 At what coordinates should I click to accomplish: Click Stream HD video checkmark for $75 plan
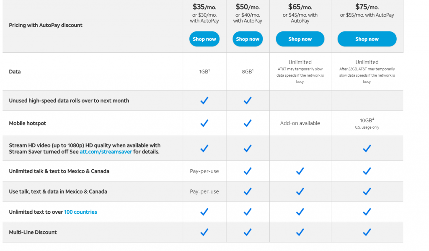click(x=367, y=148)
